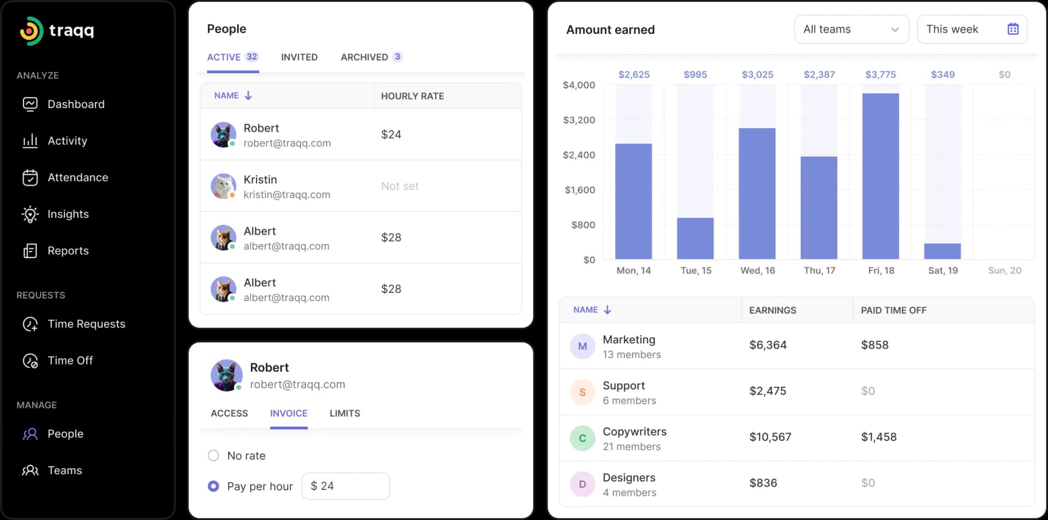The width and height of the screenshot is (1048, 520).
Task: Open the Dashboard from the sidebar
Action: pyautogui.click(x=76, y=104)
